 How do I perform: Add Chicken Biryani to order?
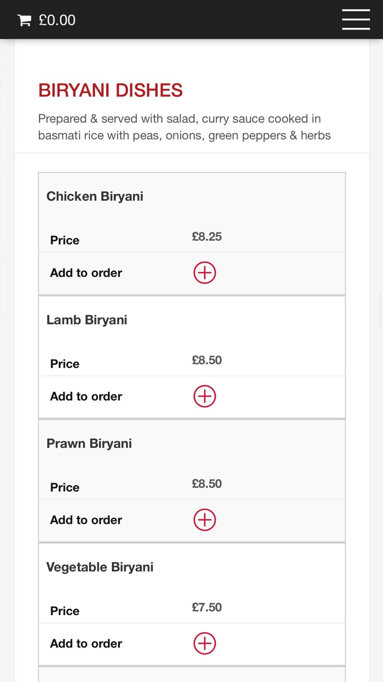(205, 273)
